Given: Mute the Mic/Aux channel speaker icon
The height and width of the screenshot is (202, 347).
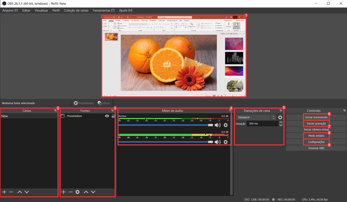Looking at the screenshot, I should tap(217, 125).
